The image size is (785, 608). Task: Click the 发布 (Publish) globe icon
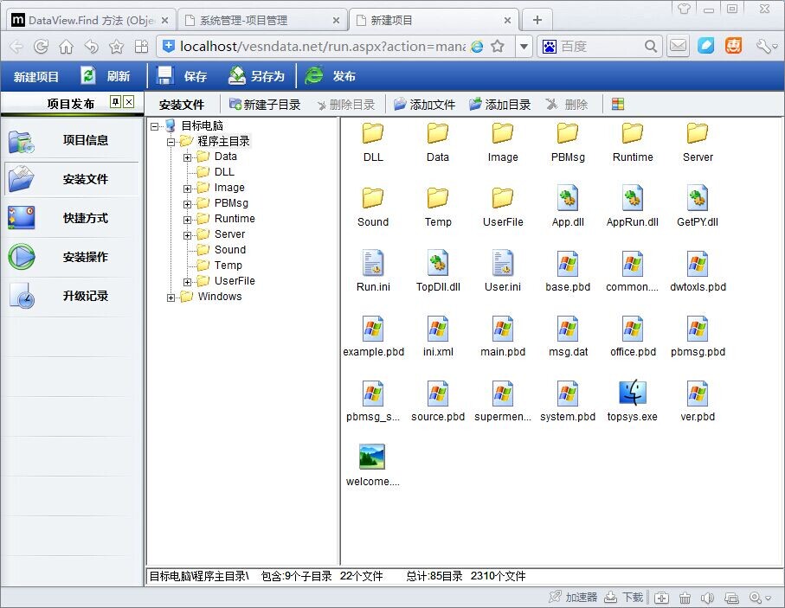pos(314,76)
